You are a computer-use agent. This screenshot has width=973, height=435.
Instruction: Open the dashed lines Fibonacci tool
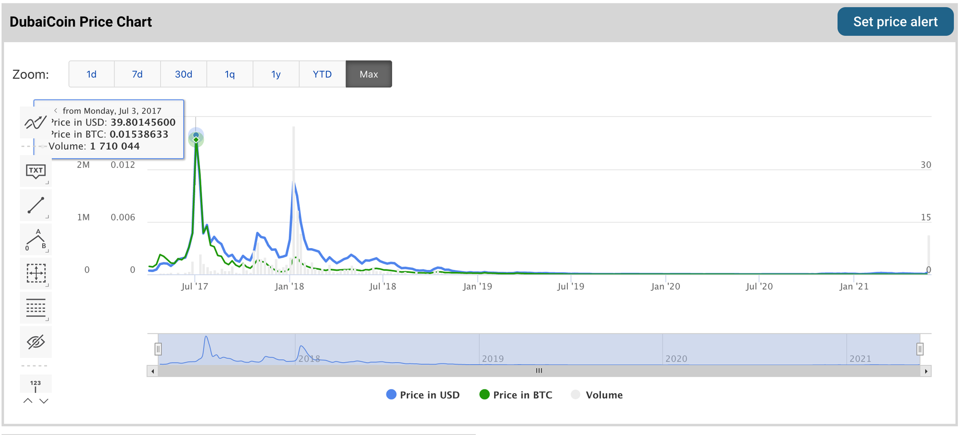(36, 308)
